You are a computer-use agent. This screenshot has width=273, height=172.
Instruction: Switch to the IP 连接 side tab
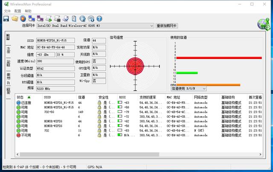[x=8, y=79]
